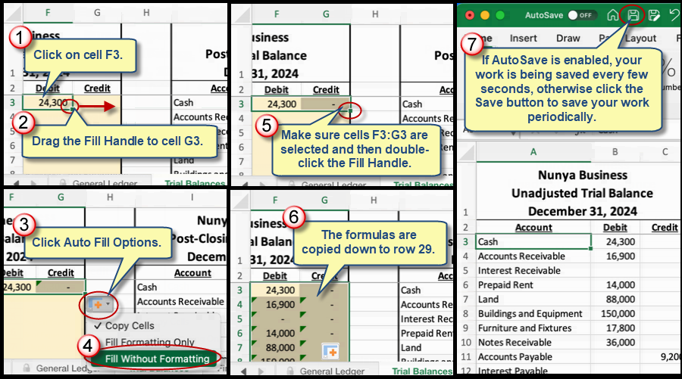Select the 'Prepaid Rent' cell in column A
This screenshot has height=379, width=682.
click(533, 284)
